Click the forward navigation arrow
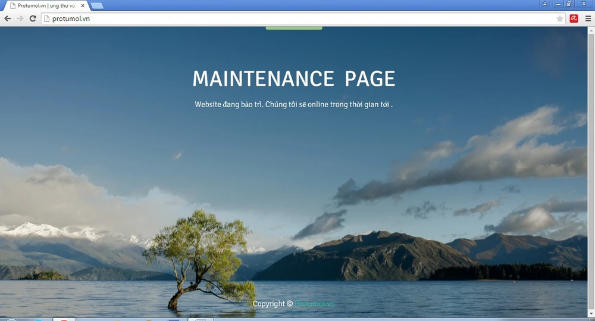The image size is (595, 321). click(x=20, y=18)
